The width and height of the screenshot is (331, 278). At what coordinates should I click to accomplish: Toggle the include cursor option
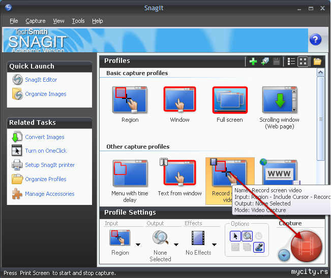(x=235, y=236)
